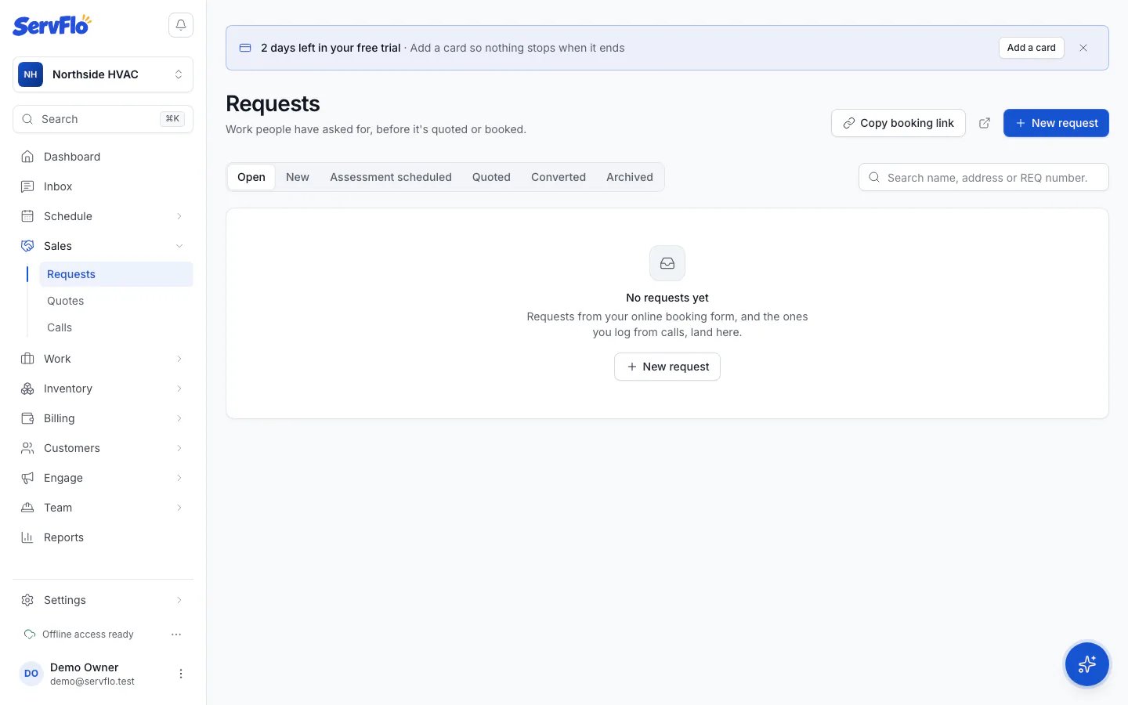
Task: Open the offline access more options dots
Action: 176,634
